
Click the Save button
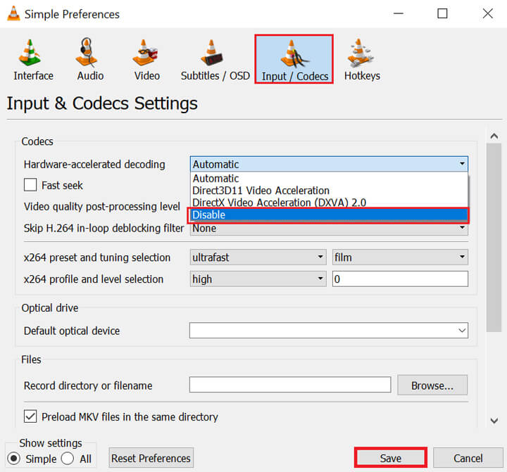[x=391, y=458]
